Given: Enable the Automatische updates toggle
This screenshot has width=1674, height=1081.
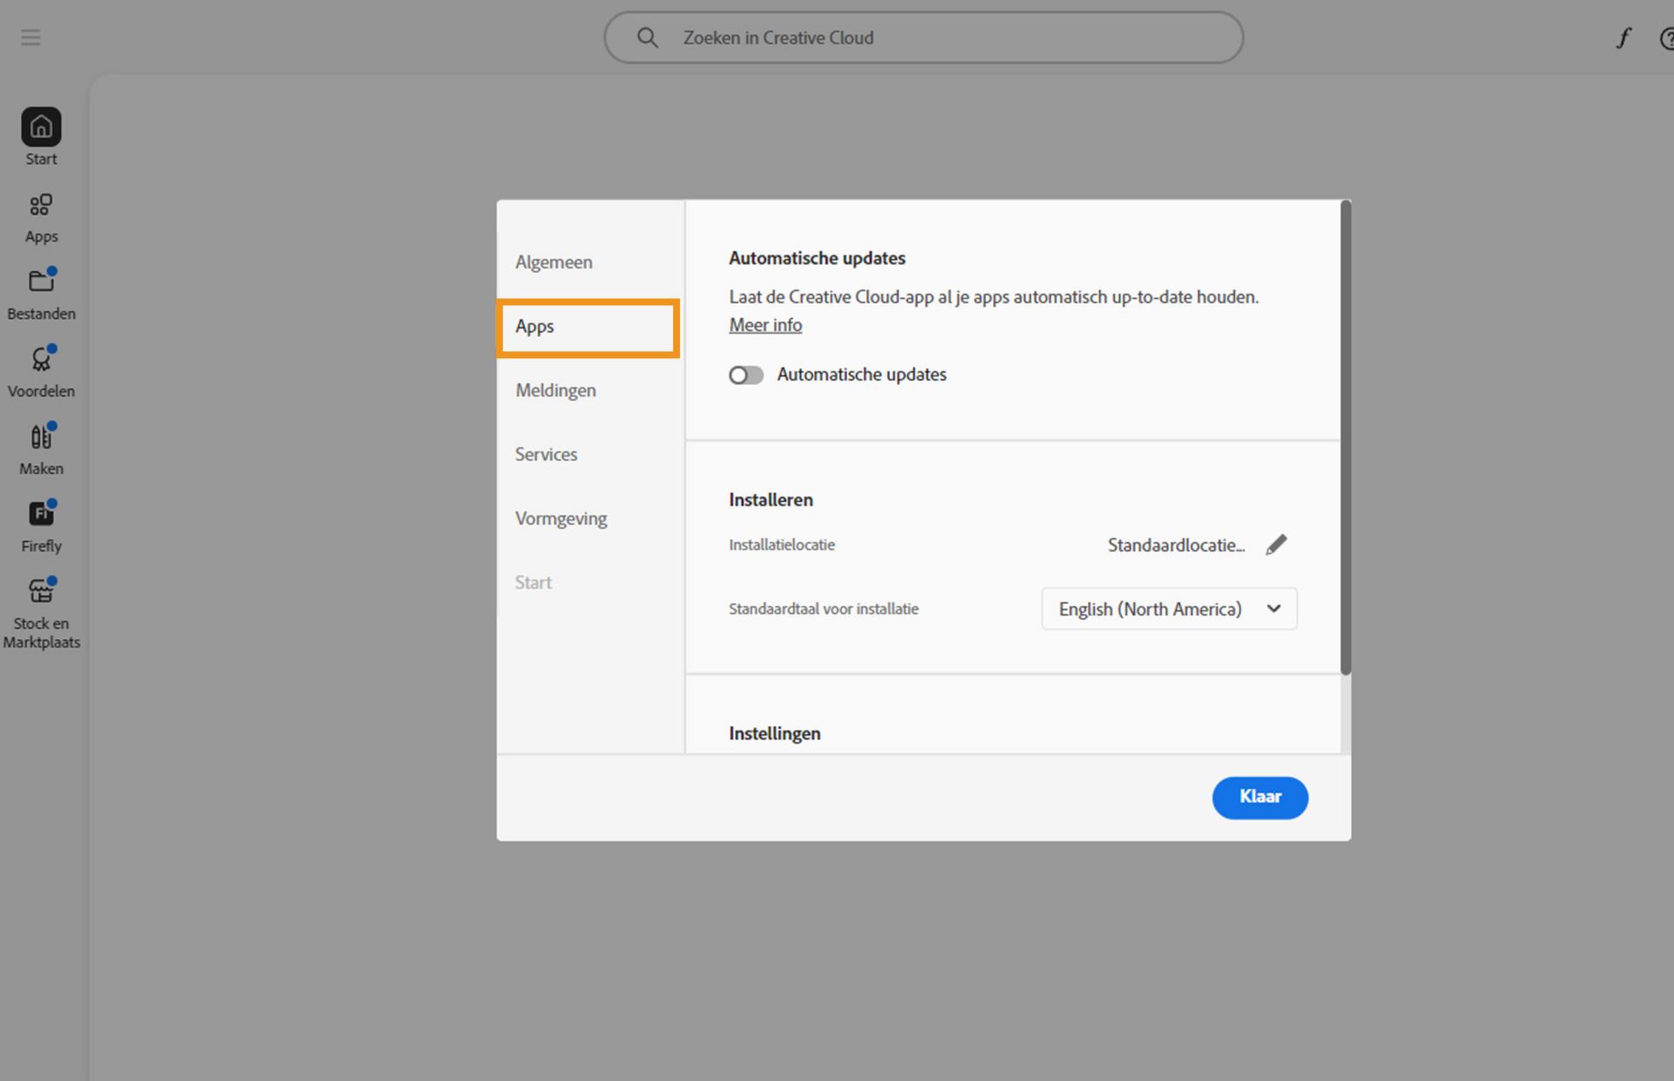Looking at the screenshot, I should [x=746, y=375].
